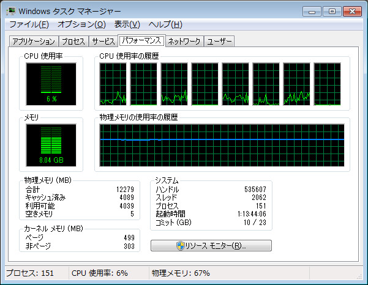Switch to the プロセス tab

pyautogui.click(x=73, y=42)
